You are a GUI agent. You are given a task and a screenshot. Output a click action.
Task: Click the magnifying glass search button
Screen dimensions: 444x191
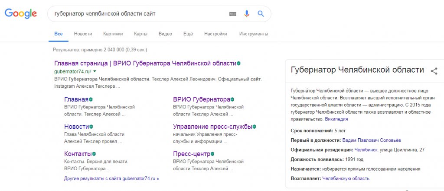[261, 14]
